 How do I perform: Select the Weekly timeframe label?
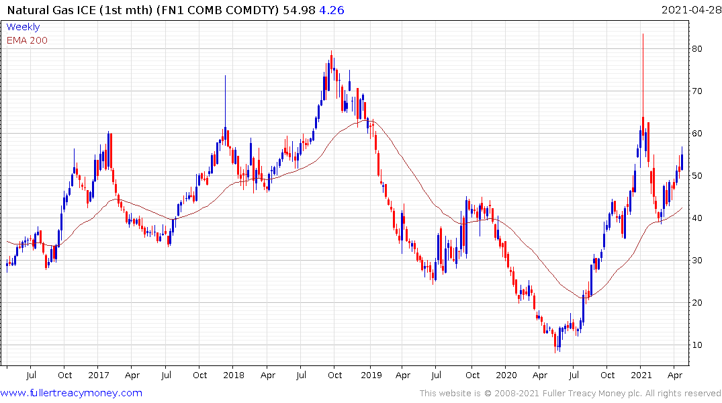(23, 27)
